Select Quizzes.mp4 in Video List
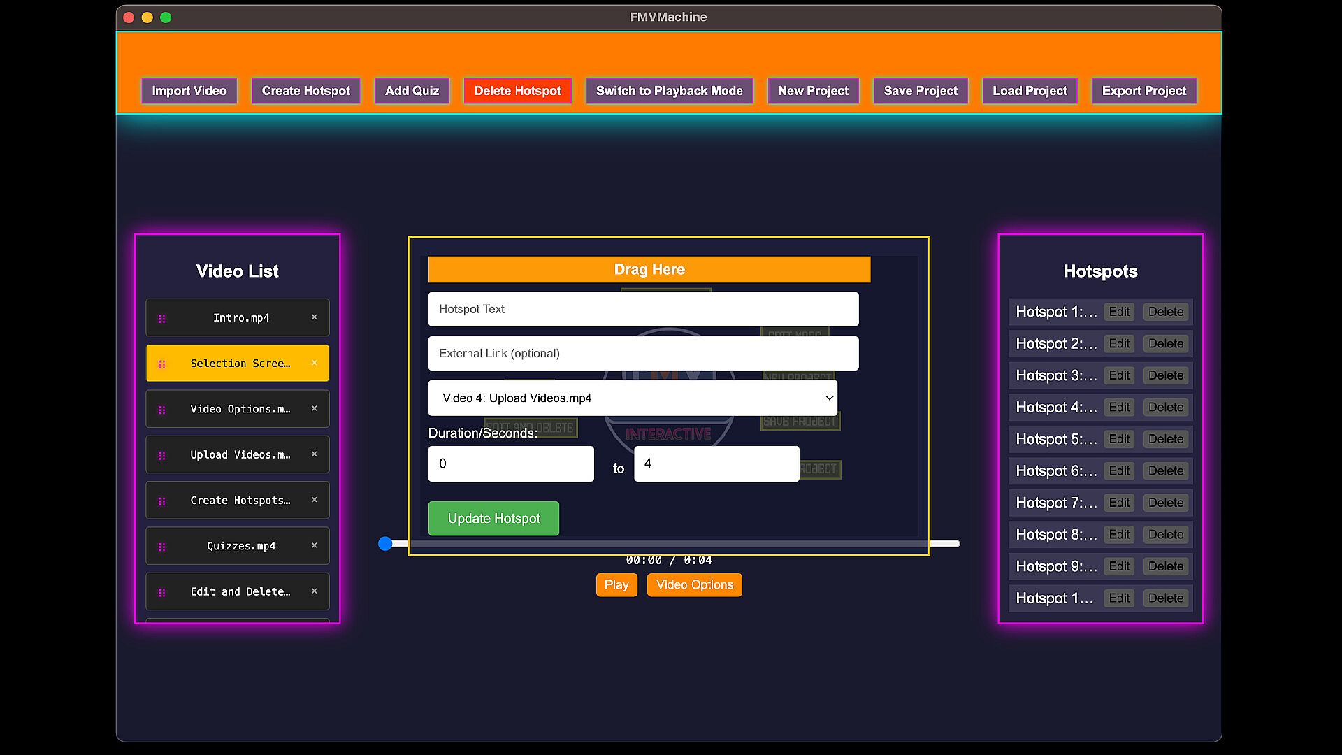This screenshot has width=1342, height=755. pyautogui.click(x=241, y=546)
